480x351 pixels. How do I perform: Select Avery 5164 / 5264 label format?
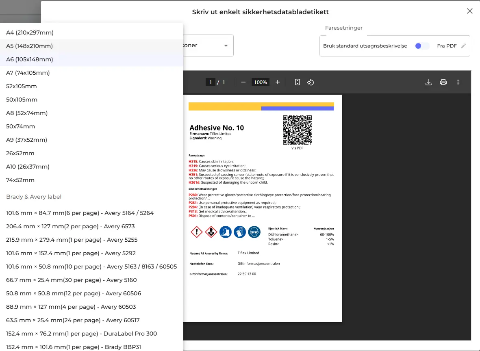click(80, 213)
